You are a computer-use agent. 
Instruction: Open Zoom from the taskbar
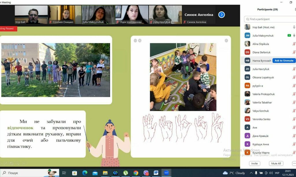pos(166,173)
